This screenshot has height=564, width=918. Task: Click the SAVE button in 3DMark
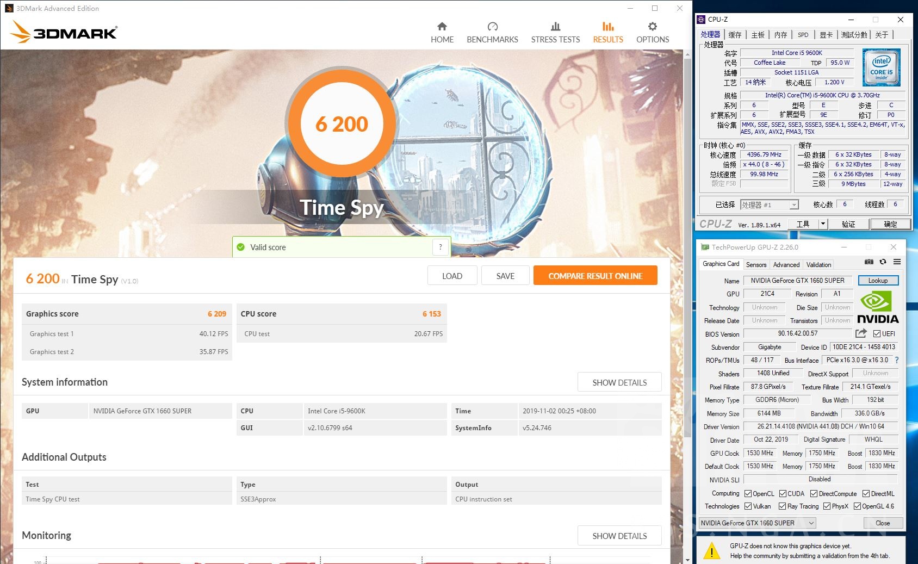point(505,276)
